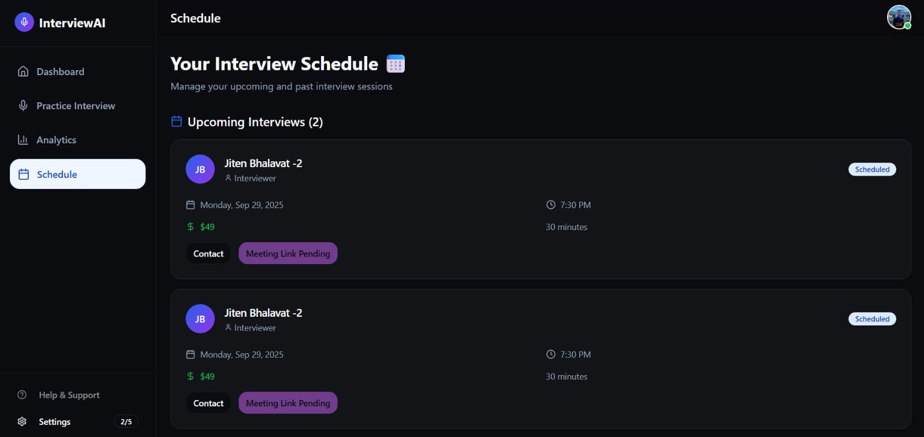Click Meeting Link Pending on second card
The image size is (924, 437).
[288, 403]
